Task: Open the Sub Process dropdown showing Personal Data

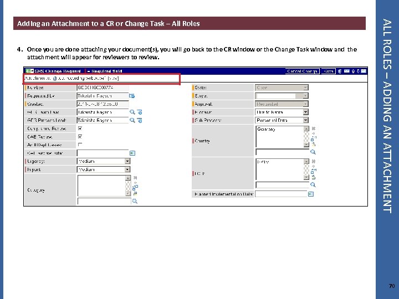Action: [x=282, y=120]
